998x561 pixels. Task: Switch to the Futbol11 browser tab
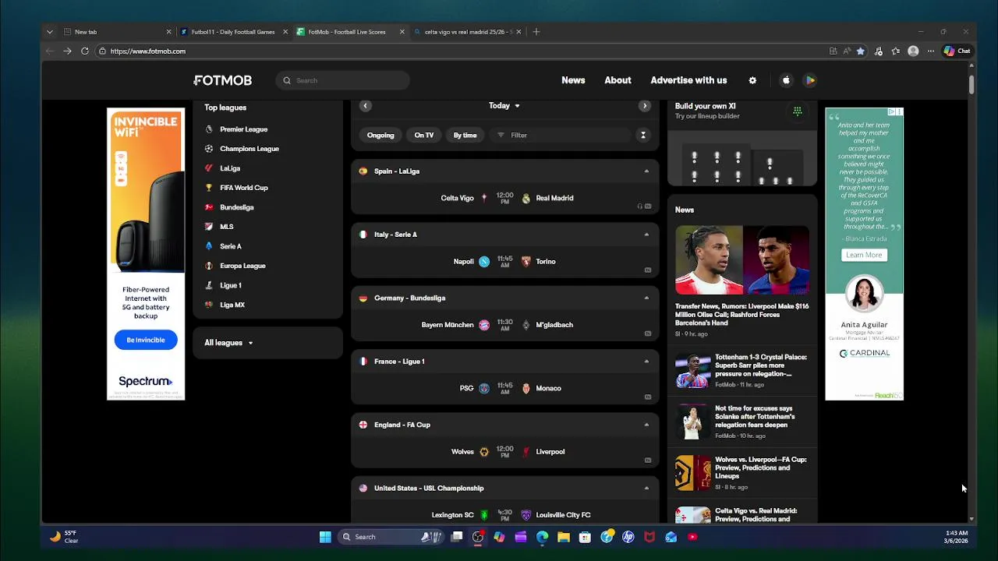[x=233, y=32]
